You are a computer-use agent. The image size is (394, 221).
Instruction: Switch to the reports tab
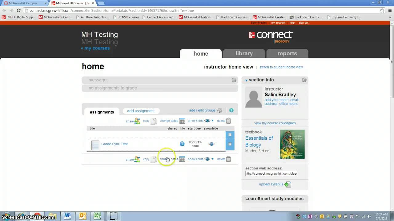pyautogui.click(x=287, y=53)
